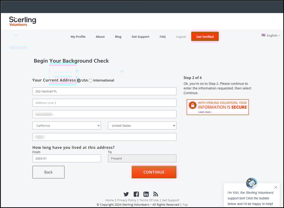Open the footer Get Support link
Image resolution: width=284 pixels, height=208 pixels.
170,200
